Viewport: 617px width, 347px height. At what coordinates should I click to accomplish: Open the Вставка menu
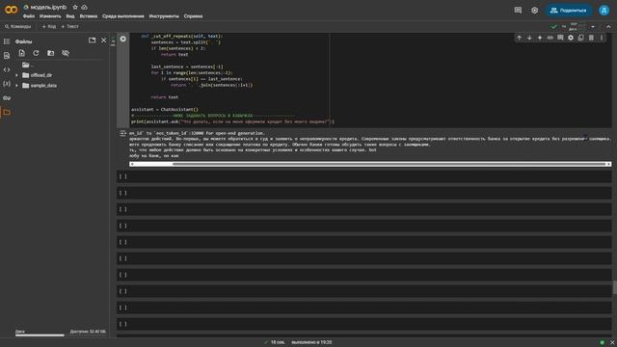coord(88,16)
